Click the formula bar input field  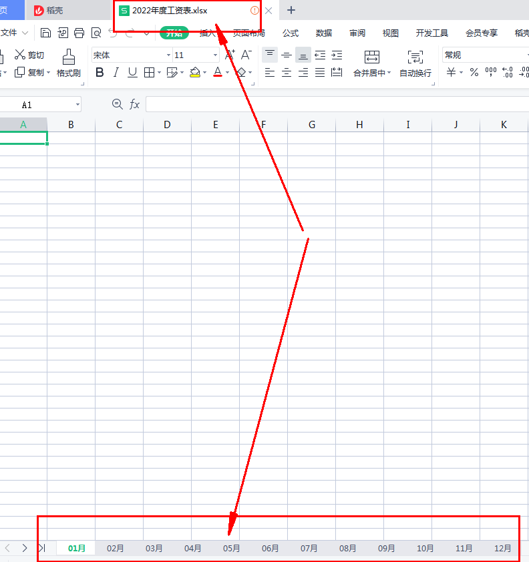[x=337, y=104]
